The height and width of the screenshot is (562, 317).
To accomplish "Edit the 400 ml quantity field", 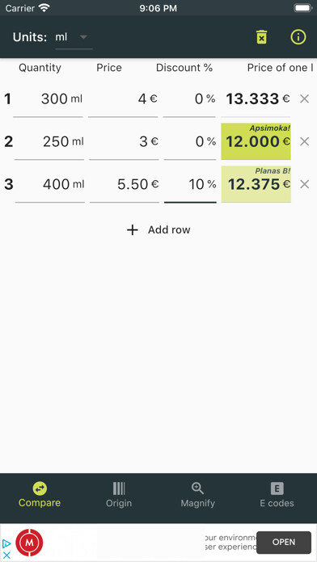I will pyautogui.click(x=50, y=185).
